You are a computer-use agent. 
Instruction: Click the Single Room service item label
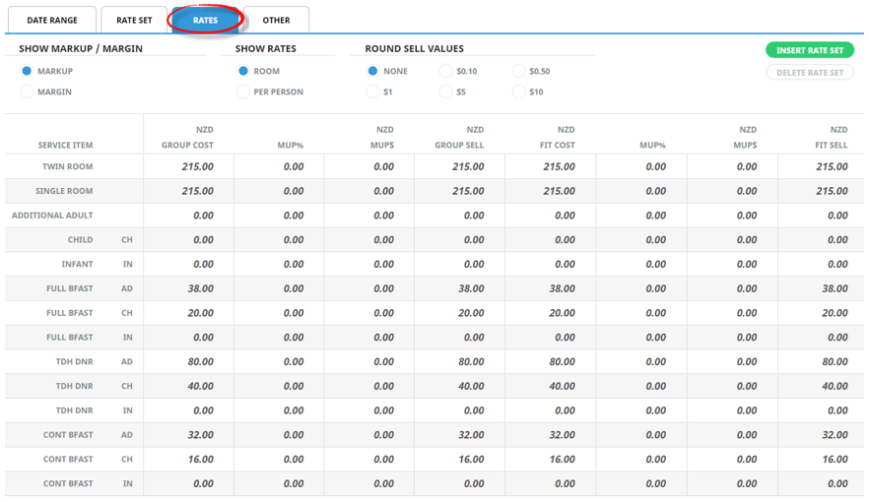click(64, 191)
